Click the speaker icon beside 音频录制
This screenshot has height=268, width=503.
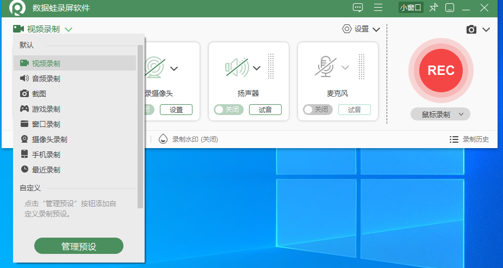point(24,78)
